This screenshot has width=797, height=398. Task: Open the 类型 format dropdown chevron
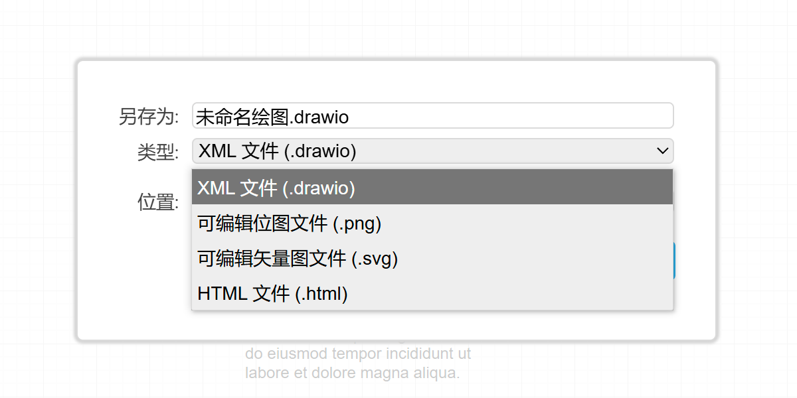coord(662,151)
